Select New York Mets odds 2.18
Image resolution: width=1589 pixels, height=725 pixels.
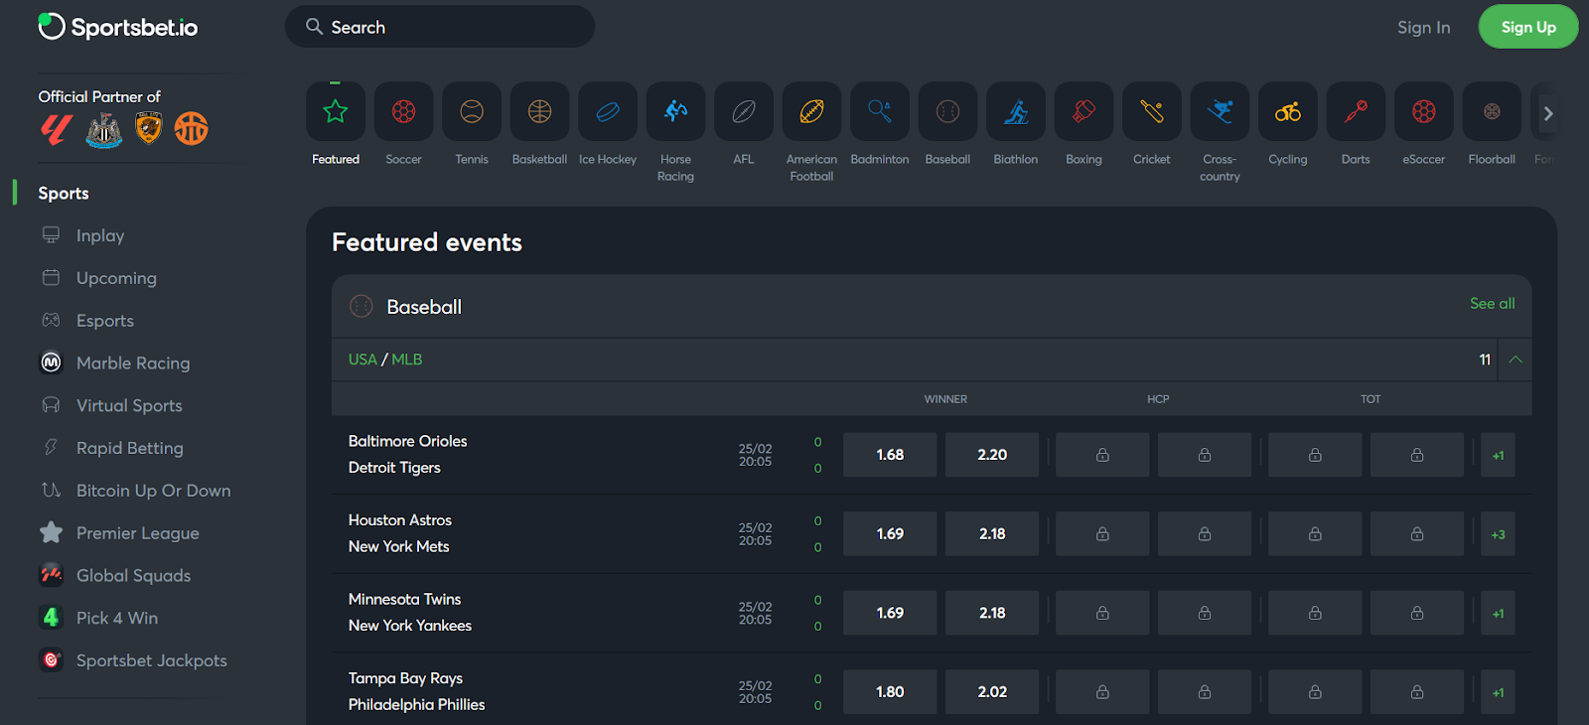[x=992, y=534]
